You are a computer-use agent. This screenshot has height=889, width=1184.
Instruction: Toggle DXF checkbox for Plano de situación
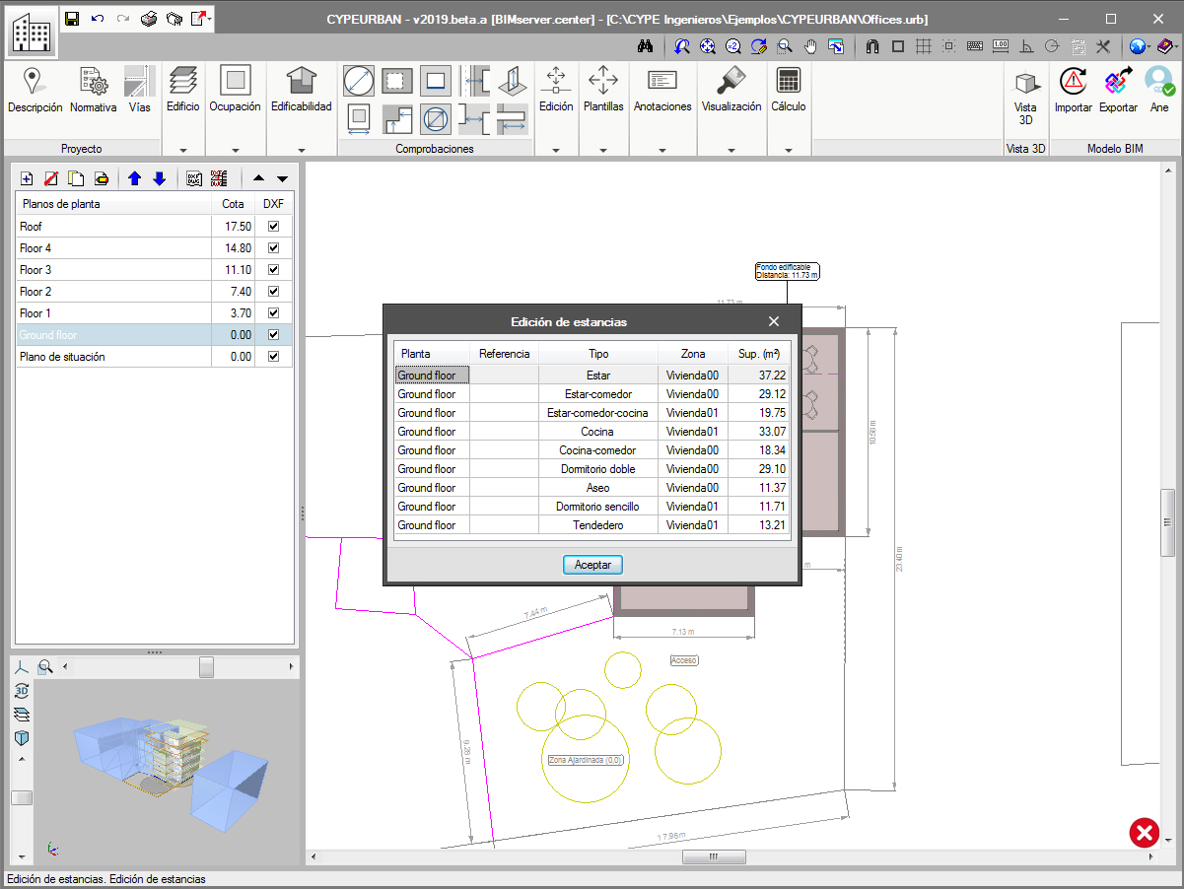274,357
